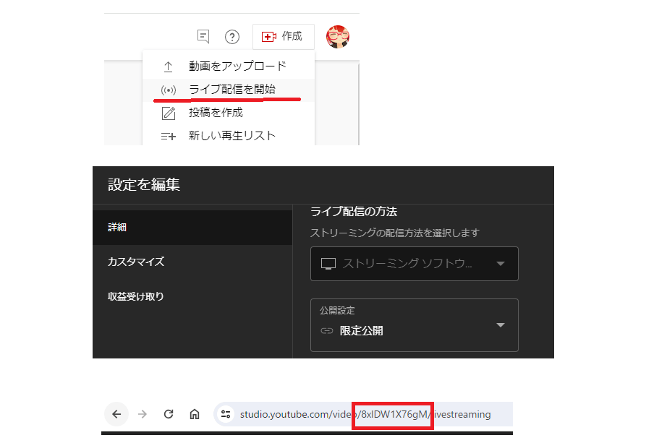Click the browser forward arrow
Screen dimensions: 646x443
tap(142, 414)
